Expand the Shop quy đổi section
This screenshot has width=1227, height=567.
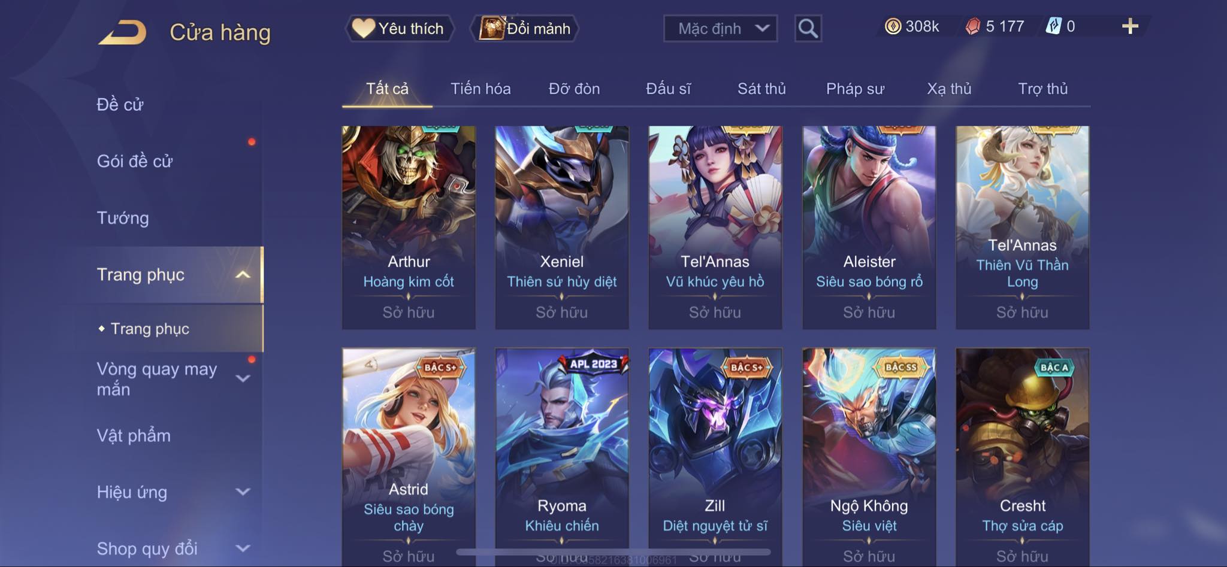point(243,548)
